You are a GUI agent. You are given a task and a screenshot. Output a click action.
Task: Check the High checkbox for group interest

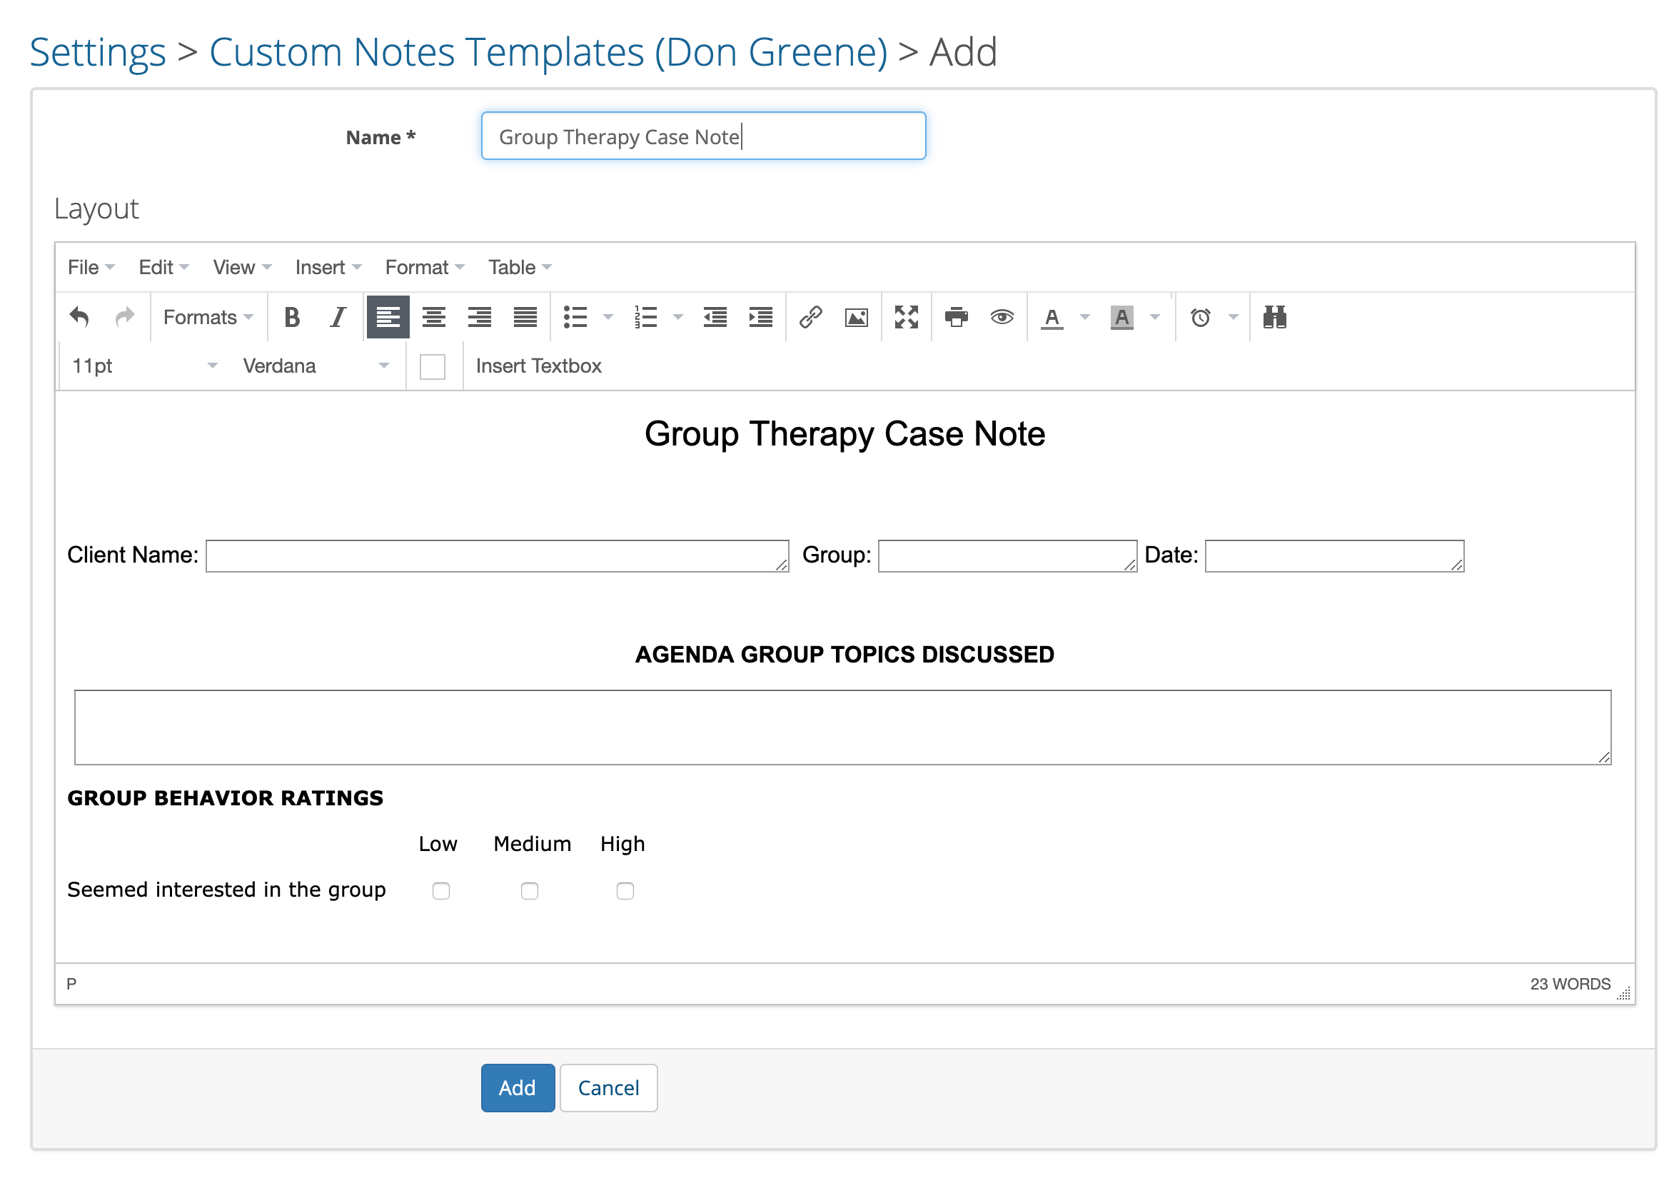(x=625, y=890)
